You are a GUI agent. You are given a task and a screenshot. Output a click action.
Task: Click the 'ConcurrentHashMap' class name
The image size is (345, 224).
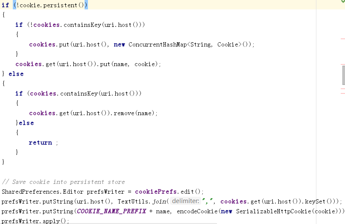(x=158, y=44)
